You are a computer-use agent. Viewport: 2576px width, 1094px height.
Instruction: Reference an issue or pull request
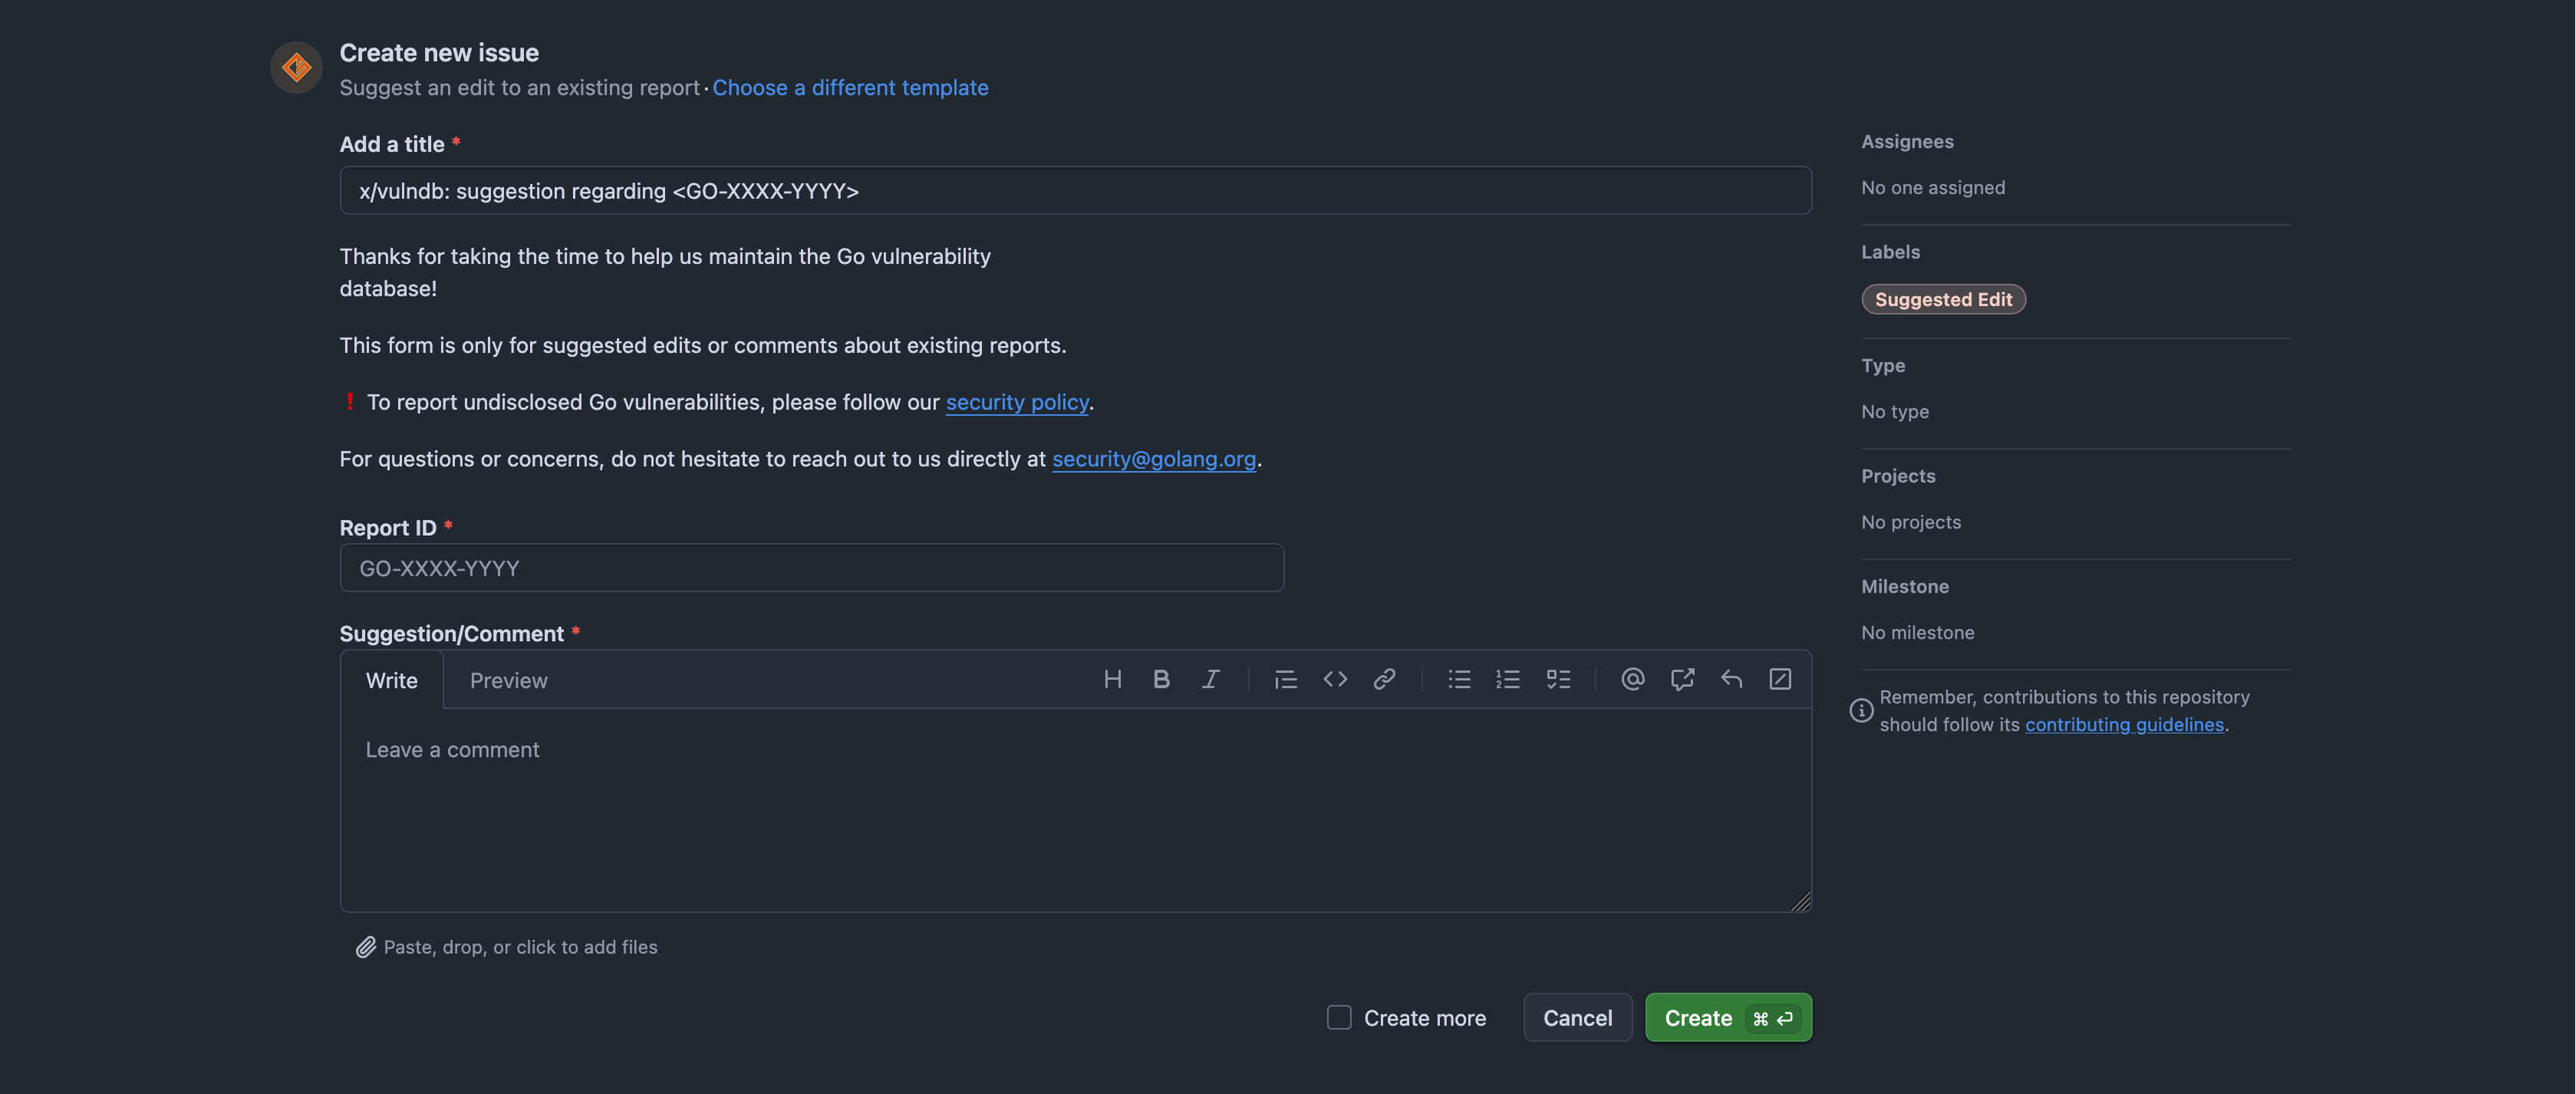pos(1682,679)
